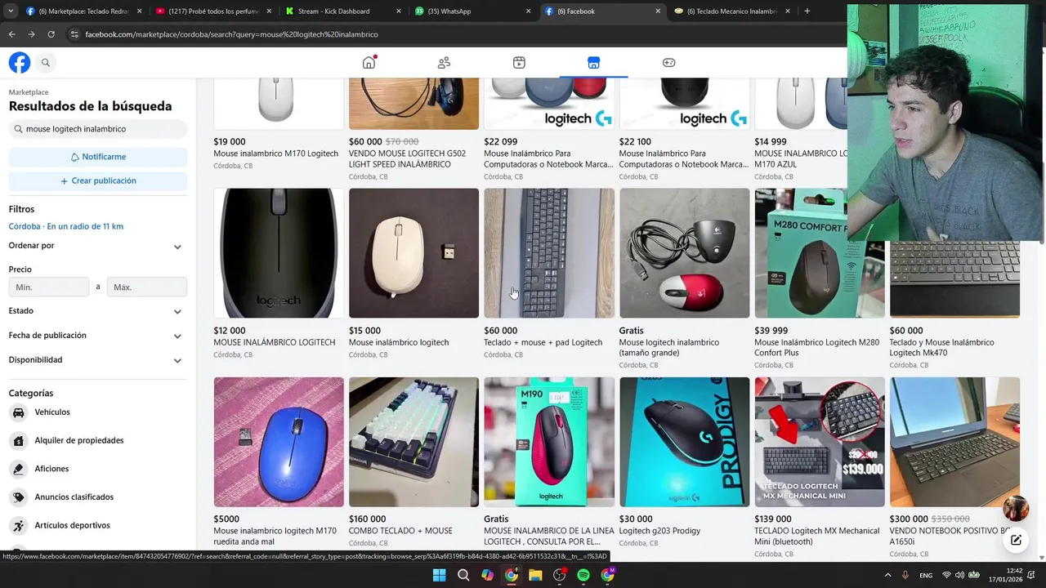Open the COMBO TECLADO + MOUSE keyboard photo
Screen dimensions: 1046x588
413,442
